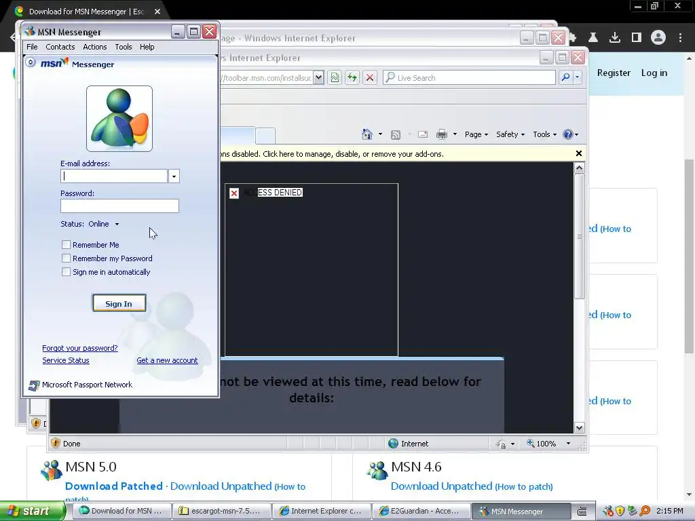
Task: Click the shield icon beside Done in IE status bar
Action: [x=56, y=443]
